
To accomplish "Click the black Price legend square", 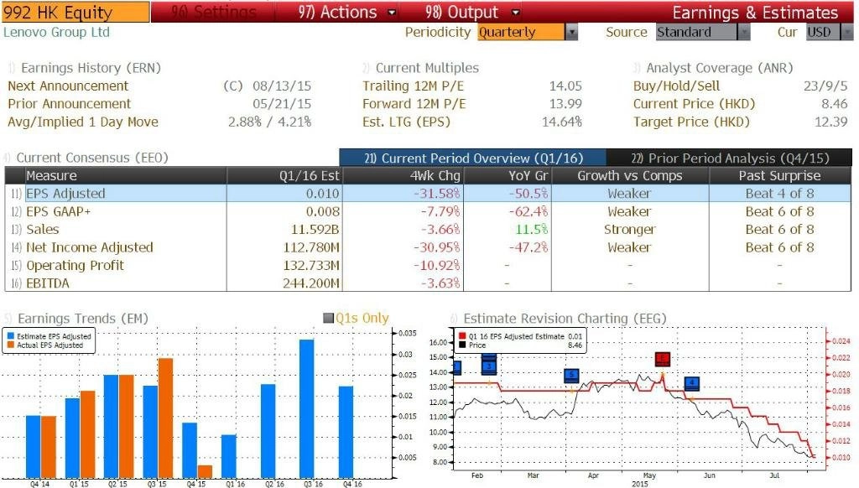I will [x=462, y=345].
